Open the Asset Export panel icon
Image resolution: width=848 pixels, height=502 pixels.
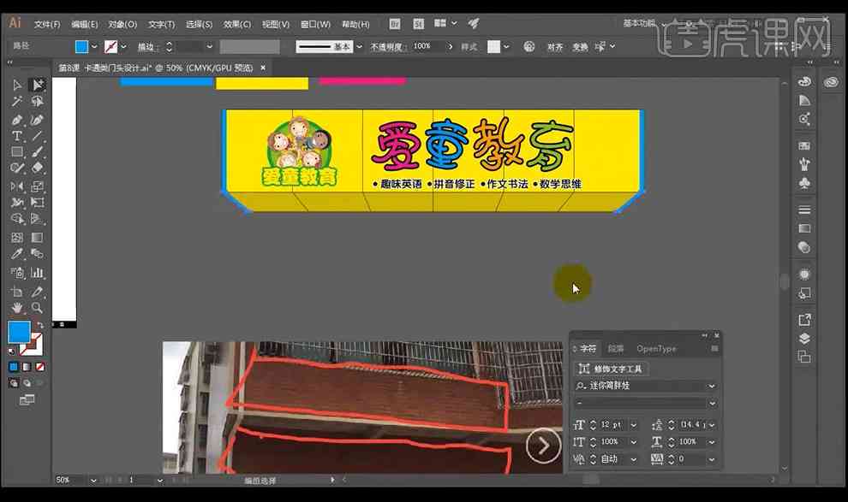click(804, 320)
